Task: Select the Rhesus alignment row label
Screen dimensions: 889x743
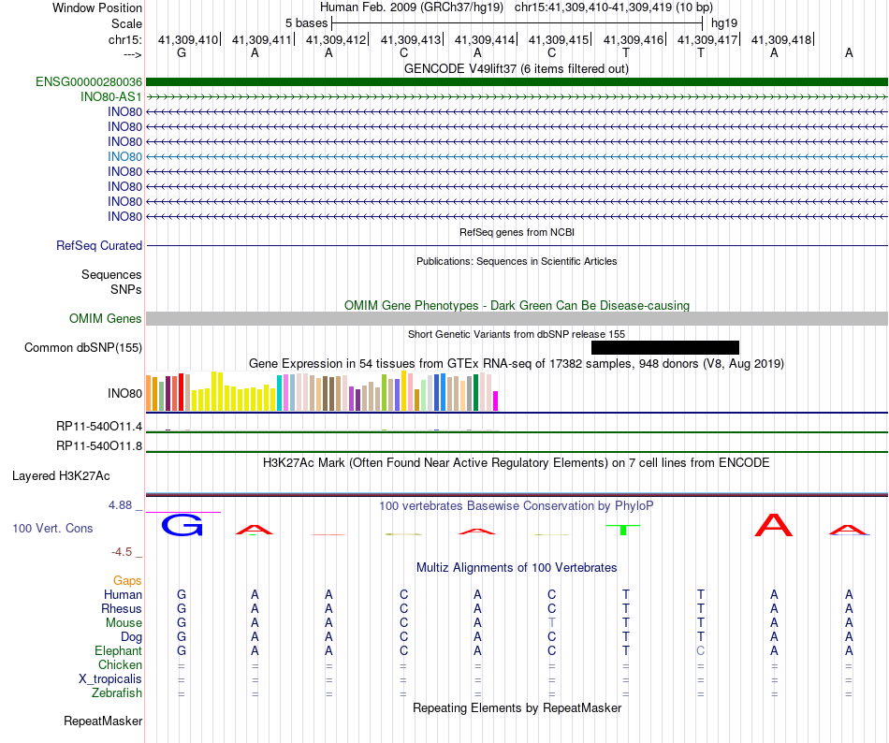Action: coord(122,608)
